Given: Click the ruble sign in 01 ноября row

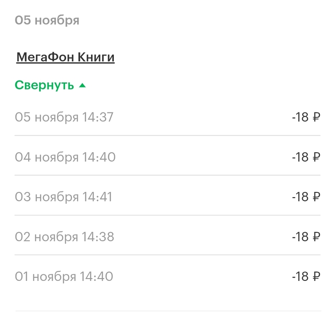Looking at the screenshot, I should [x=316, y=277].
